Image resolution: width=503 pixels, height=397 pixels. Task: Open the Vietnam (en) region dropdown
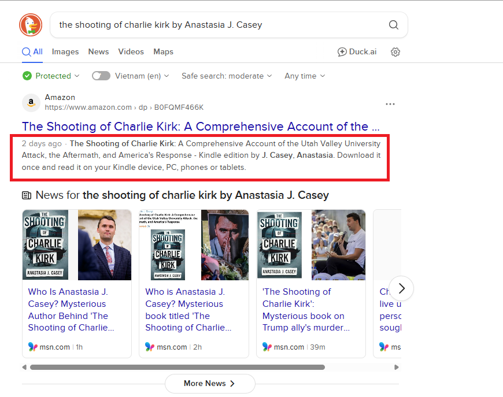[142, 76]
